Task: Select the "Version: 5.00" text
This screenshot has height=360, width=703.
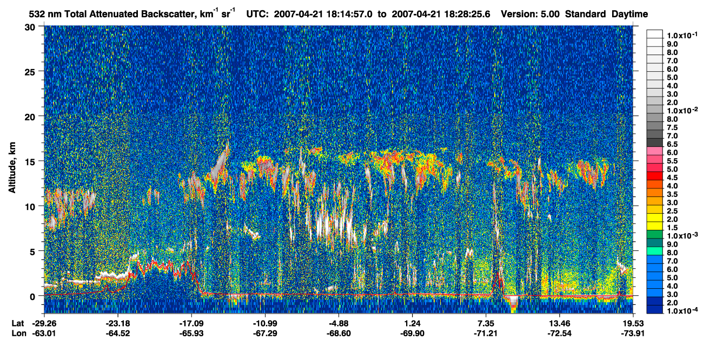Action: pos(531,13)
